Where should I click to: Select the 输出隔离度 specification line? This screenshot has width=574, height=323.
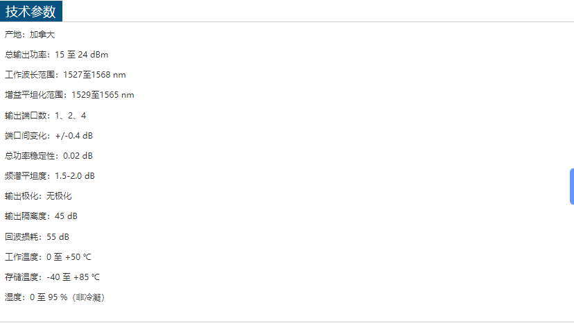(41, 216)
